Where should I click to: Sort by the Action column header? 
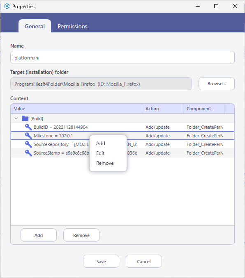163,109
